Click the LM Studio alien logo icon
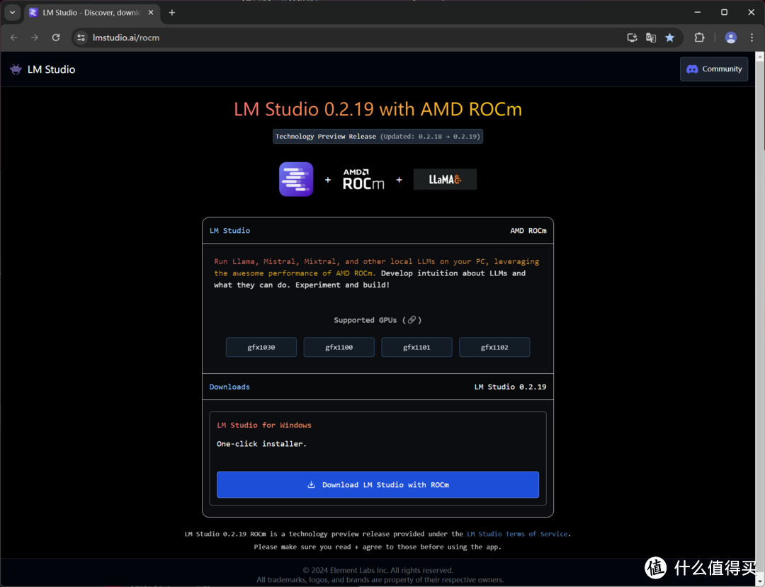Image resolution: width=765 pixels, height=587 pixels. [x=16, y=69]
